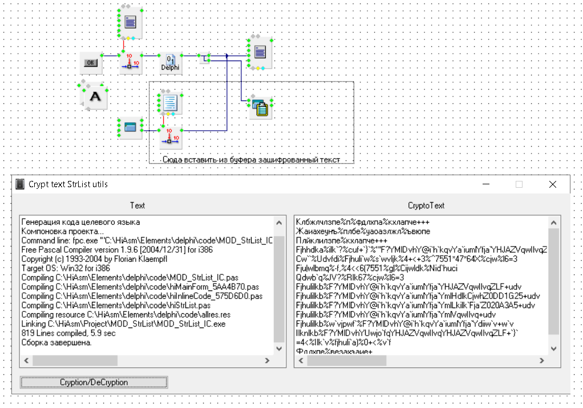Click right arrow of Text horizontal scrollbar
The height and width of the screenshot is (408, 583).
pyautogui.click(x=267, y=361)
